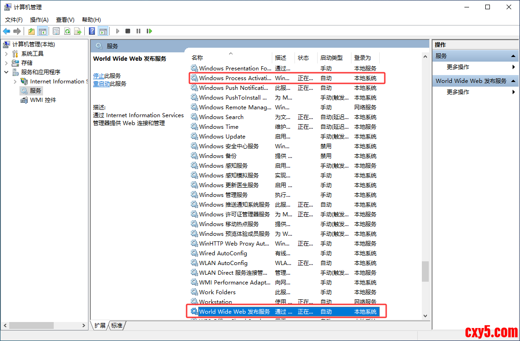
Task: Switch to the 标准 tab
Action: 117,325
